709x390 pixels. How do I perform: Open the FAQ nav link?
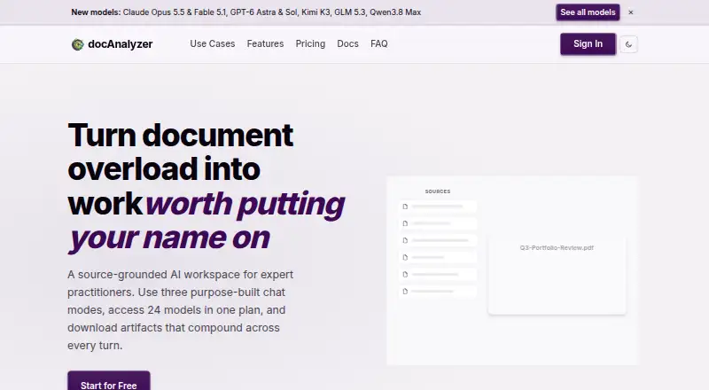point(379,44)
